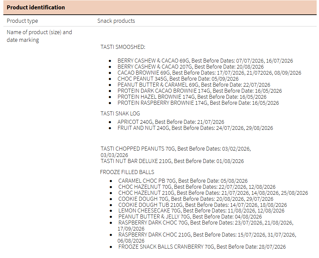The image size is (319, 258).
Task: Click the COOKIE DOUGH TUB 210G entry
Action: click(x=202, y=205)
